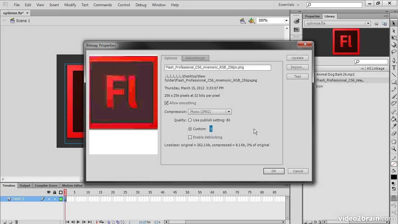Click Cancel in Bitmap Properties
This screenshot has width=398, height=224.
pos(298,171)
